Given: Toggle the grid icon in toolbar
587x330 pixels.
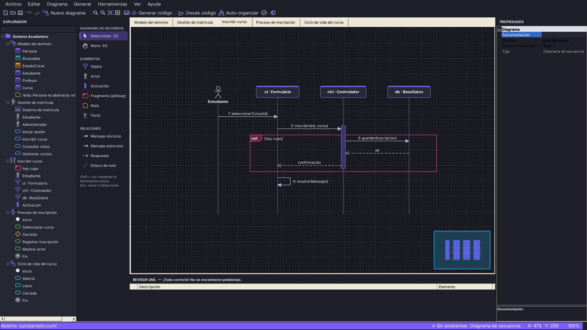Looking at the screenshot, I should pyautogui.click(x=117, y=13).
